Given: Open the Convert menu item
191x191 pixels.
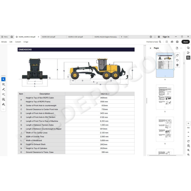Looking at the screenshot, I should pyautogui.click(x=18, y=42).
